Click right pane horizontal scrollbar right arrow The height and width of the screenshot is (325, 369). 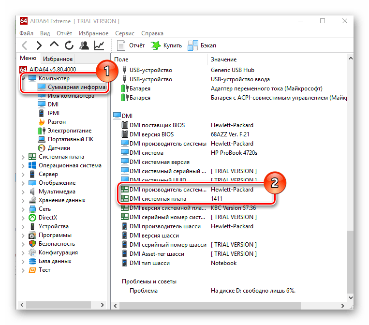(x=342, y=306)
